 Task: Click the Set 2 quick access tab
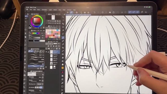tap(26, 19)
